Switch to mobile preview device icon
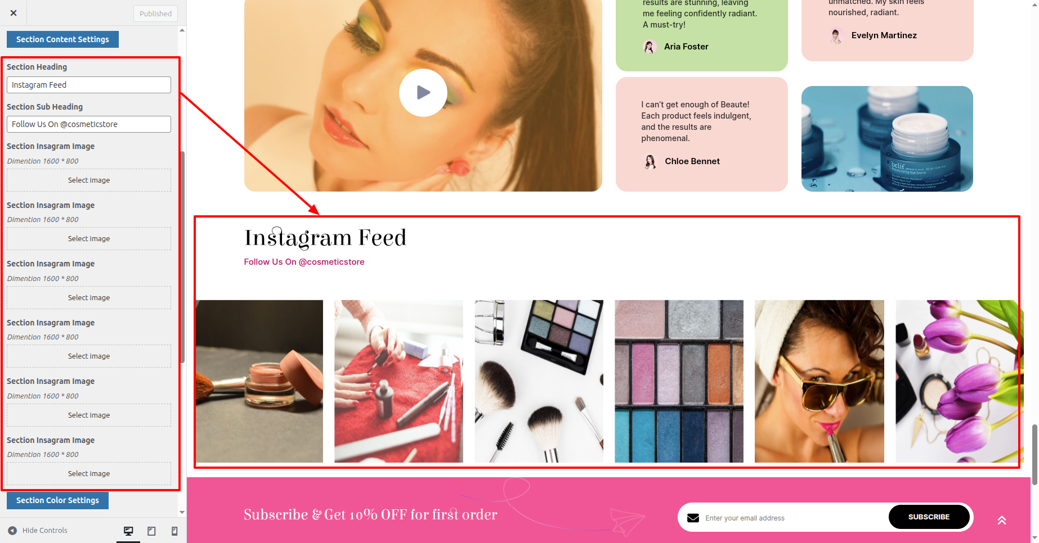Screen dimensions: 1039x543 pyautogui.click(x=174, y=531)
